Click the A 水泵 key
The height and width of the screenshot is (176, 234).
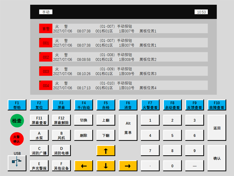(39, 135)
